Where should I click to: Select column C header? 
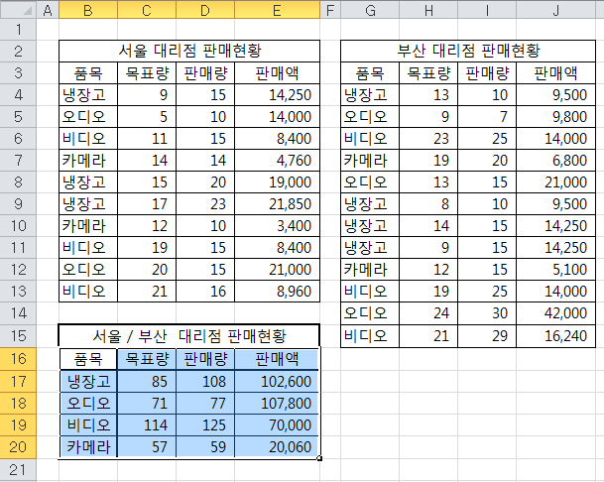147,9
